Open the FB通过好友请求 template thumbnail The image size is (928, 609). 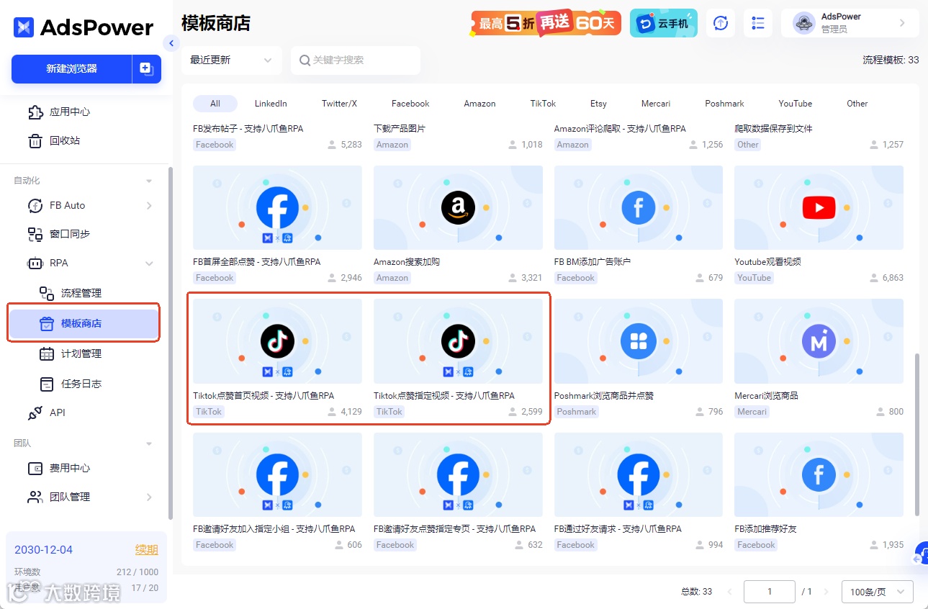pyautogui.click(x=639, y=475)
